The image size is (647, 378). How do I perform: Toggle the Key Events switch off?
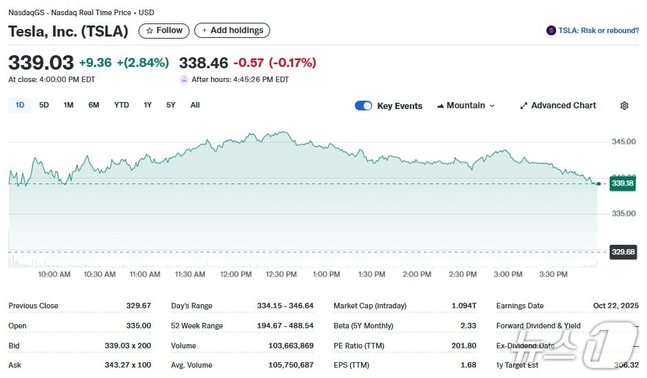363,106
